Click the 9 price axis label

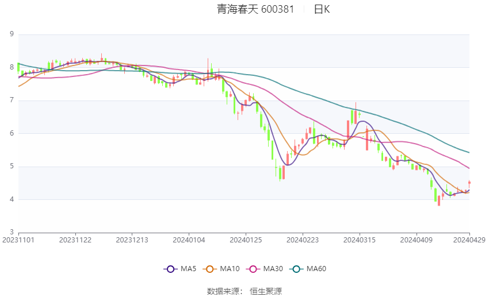12,34
